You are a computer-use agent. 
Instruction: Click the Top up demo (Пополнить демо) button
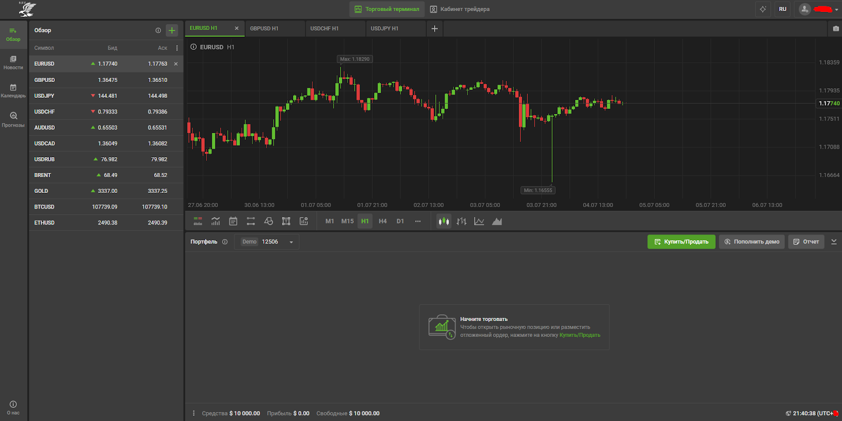point(751,242)
